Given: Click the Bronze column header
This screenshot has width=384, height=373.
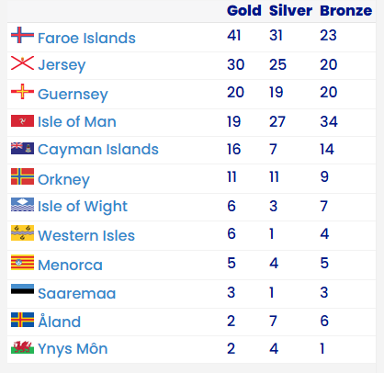Looking at the screenshot, I should [346, 10].
